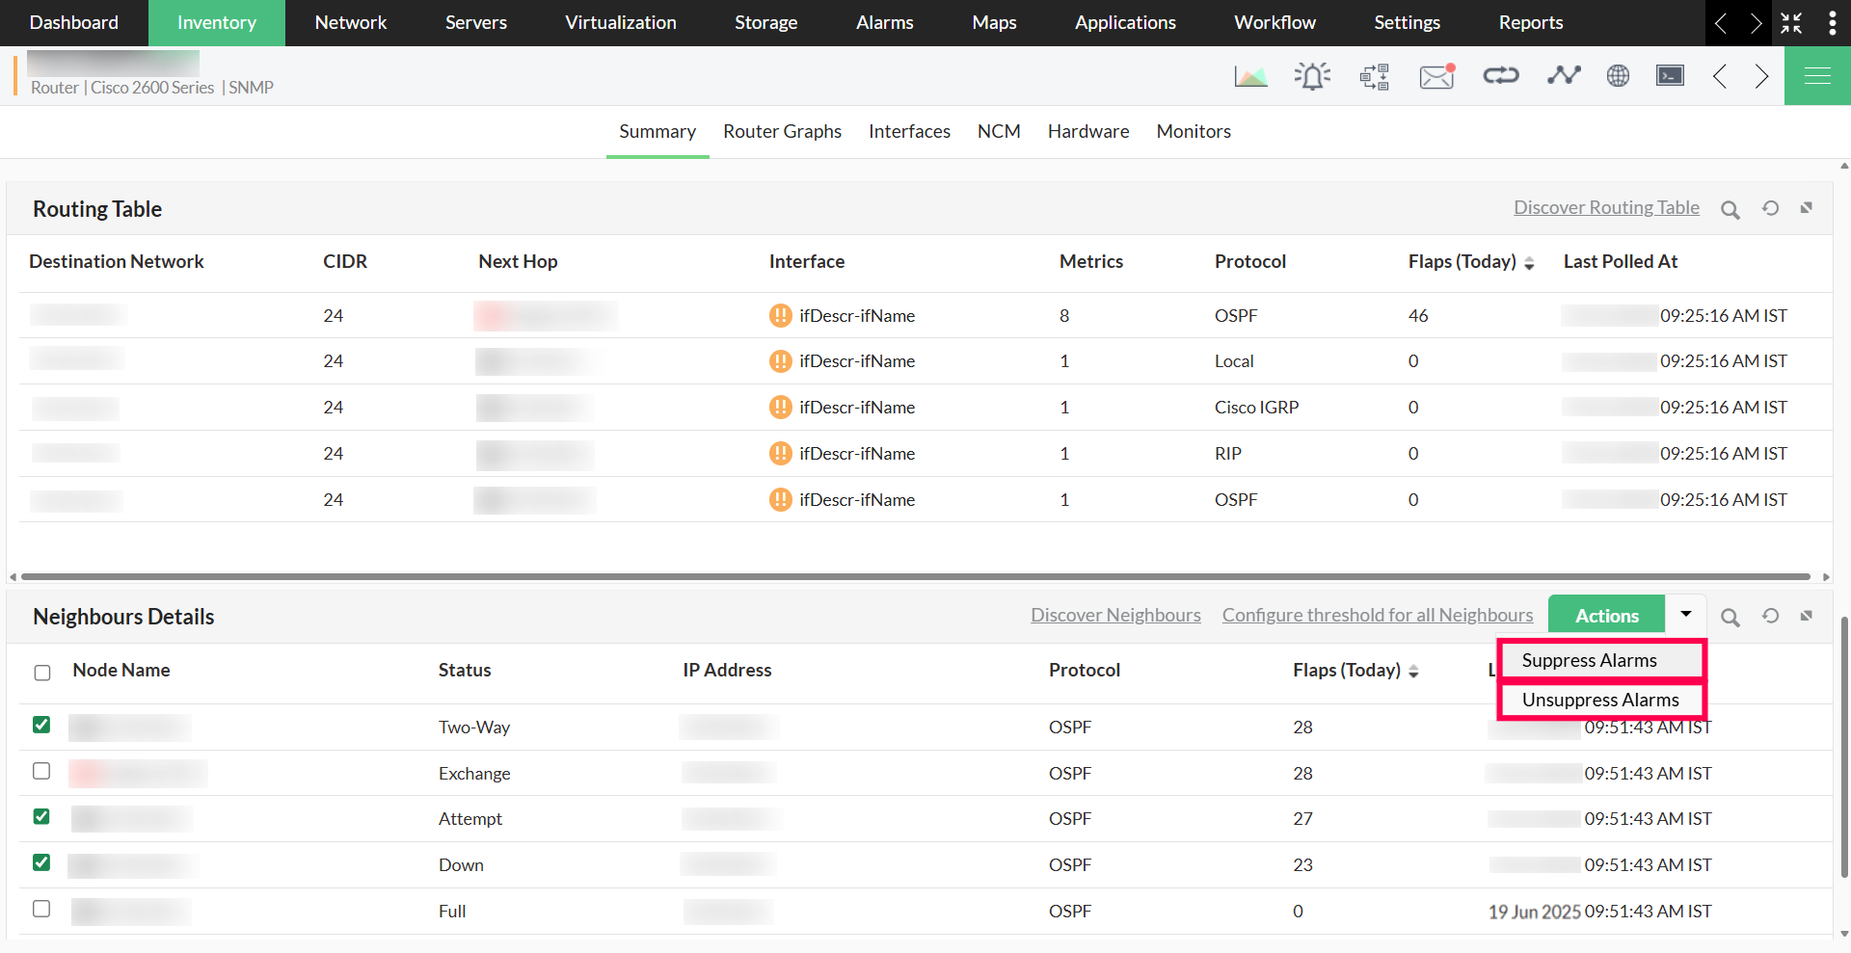
Task: Open the Reports menu
Action: click(x=1531, y=23)
